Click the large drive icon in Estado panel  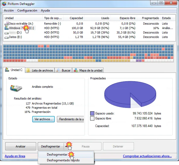16,88
